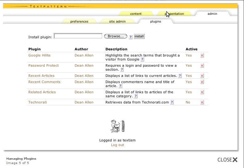Click the Description column header
The width and height of the screenshot is (244, 168).
[x=116, y=49]
